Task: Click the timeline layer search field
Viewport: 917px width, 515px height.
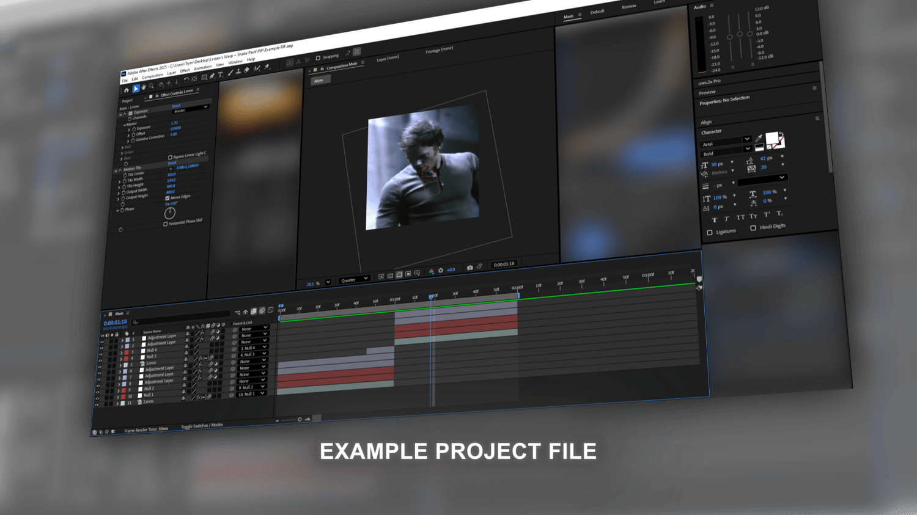Action: click(x=182, y=319)
